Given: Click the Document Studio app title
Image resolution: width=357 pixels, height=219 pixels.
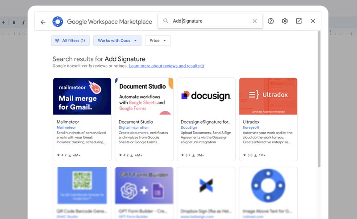Looking at the screenshot, I should (136, 122).
